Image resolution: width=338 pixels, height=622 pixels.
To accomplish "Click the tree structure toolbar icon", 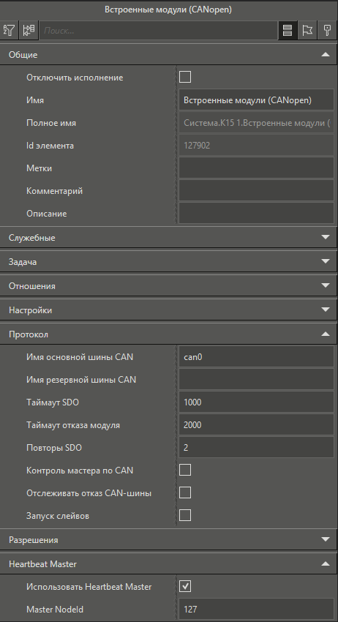I will click(x=29, y=30).
